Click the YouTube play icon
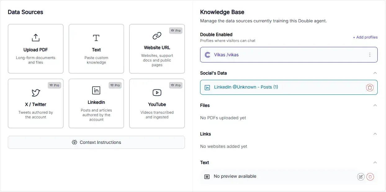Image resolution: width=386 pixels, height=192 pixels. point(157,93)
